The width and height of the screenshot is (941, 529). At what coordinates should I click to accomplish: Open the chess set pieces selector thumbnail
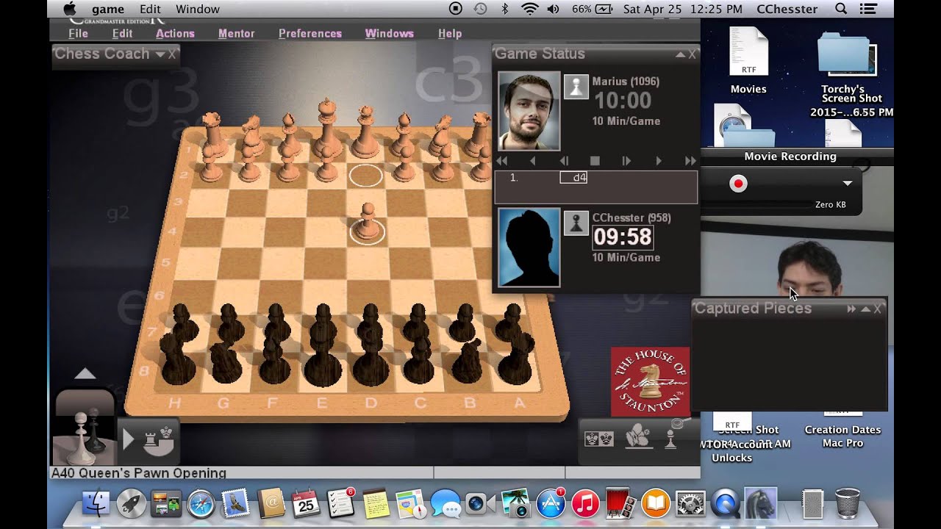(85, 427)
